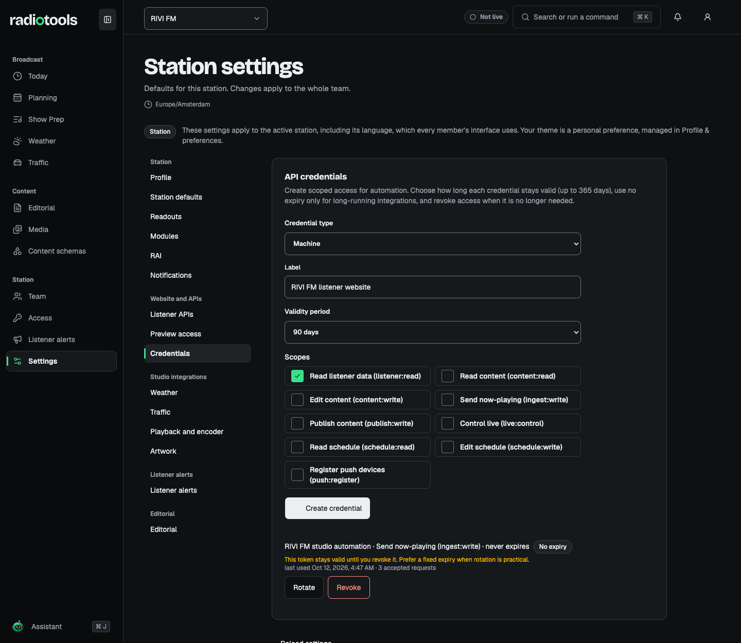Click the Team people icon
The height and width of the screenshot is (643, 741).
[x=17, y=296]
